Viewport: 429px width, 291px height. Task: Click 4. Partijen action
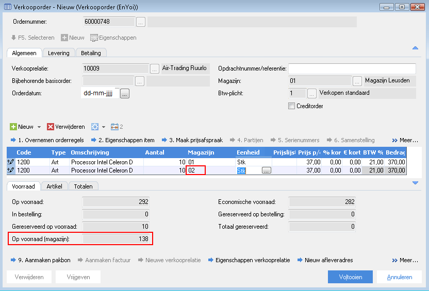(246, 140)
